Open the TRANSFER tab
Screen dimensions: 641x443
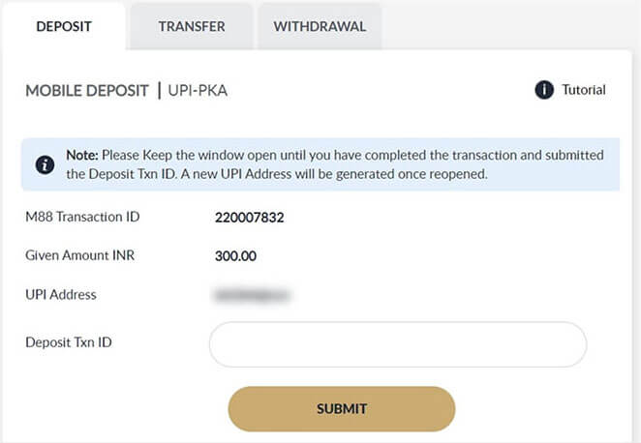click(x=192, y=26)
